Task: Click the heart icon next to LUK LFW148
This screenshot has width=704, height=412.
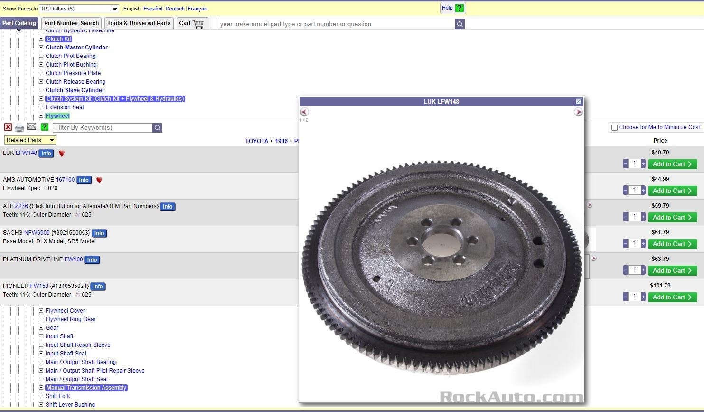Action: [x=62, y=153]
